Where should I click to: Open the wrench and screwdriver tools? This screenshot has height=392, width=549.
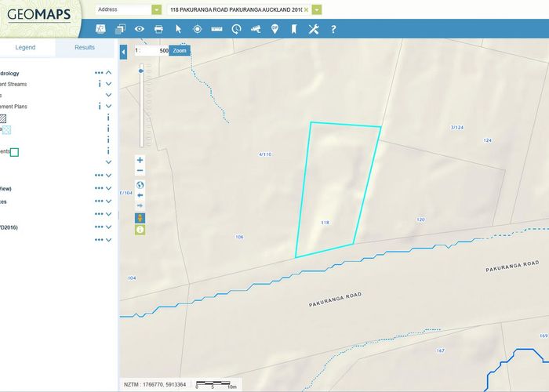pos(314,29)
